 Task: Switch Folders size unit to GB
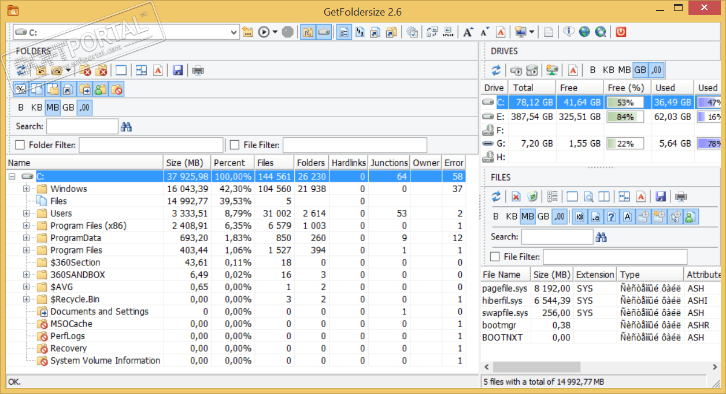[x=68, y=107]
